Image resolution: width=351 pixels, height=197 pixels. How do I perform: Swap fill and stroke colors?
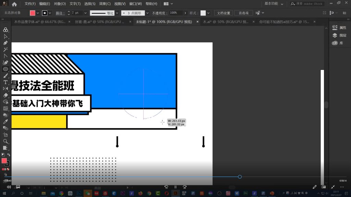pyautogui.click(x=9, y=155)
